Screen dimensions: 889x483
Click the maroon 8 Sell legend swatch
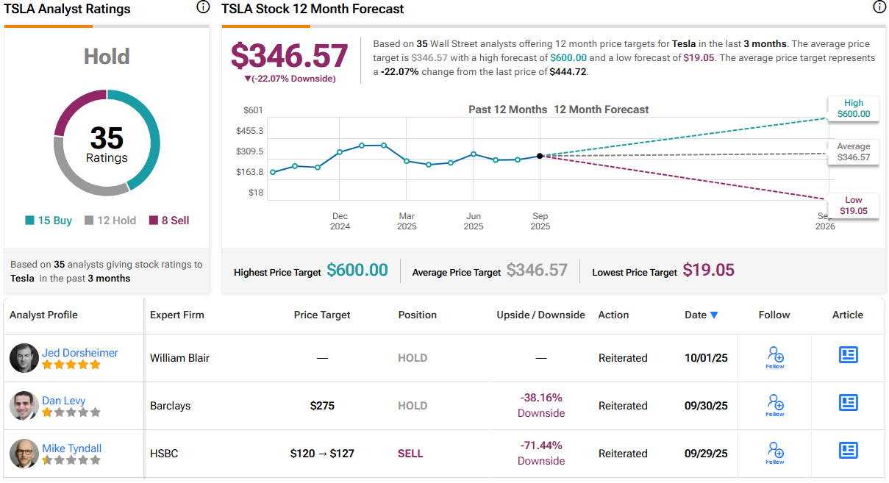(154, 221)
